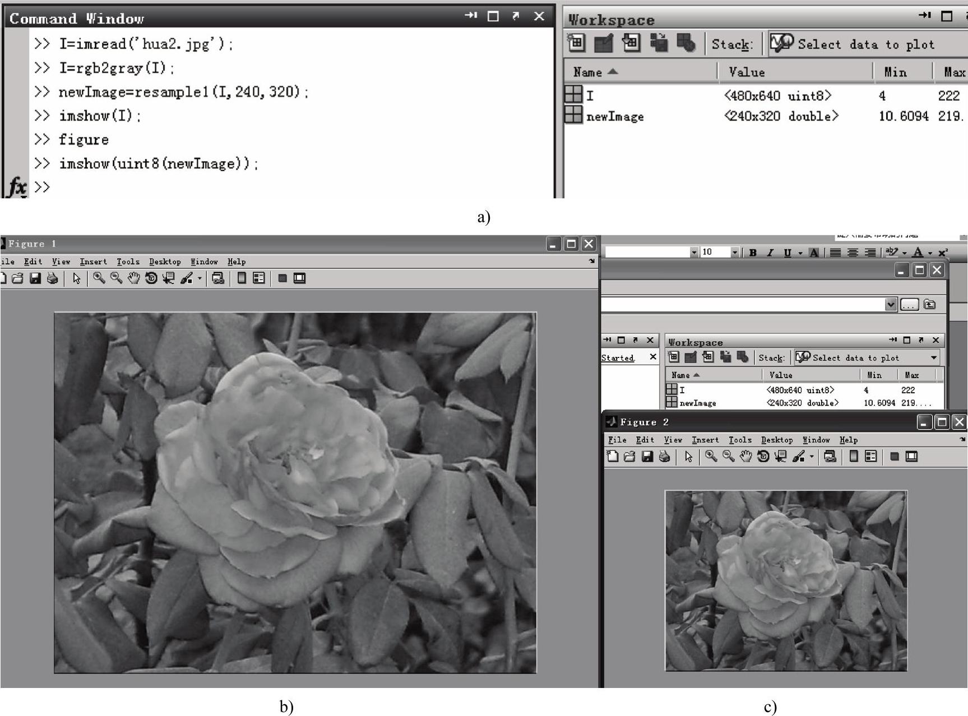This screenshot has width=968, height=716.
Task: Activate the Pan hand tool in Figure 1
Action: [133, 278]
